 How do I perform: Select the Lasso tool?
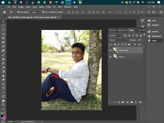tap(3, 30)
